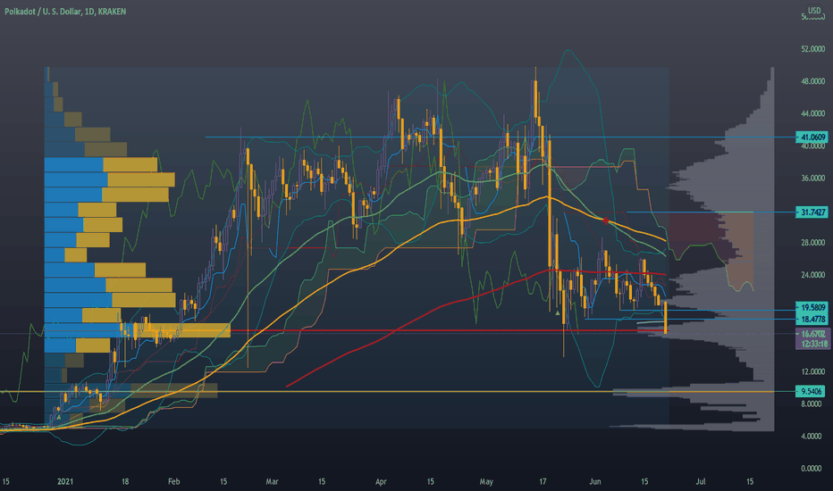833x491 pixels.
Task: Click the 4.0000 axis value
Action: pos(812,437)
